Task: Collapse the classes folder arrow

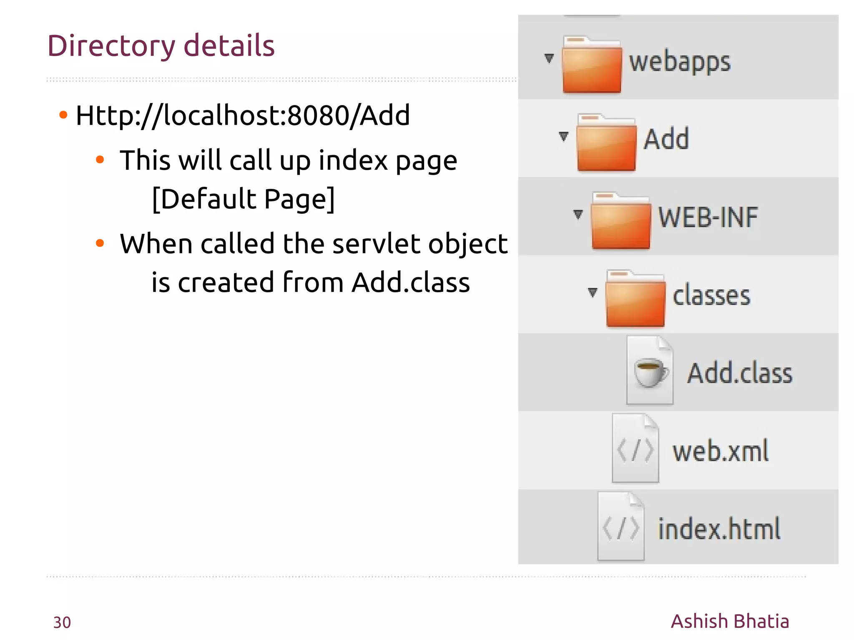Action: [x=593, y=292]
